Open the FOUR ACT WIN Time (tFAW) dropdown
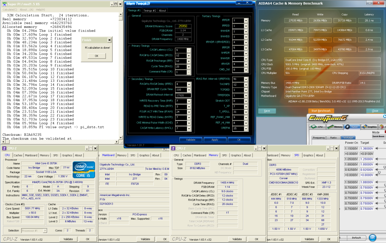 189,112
